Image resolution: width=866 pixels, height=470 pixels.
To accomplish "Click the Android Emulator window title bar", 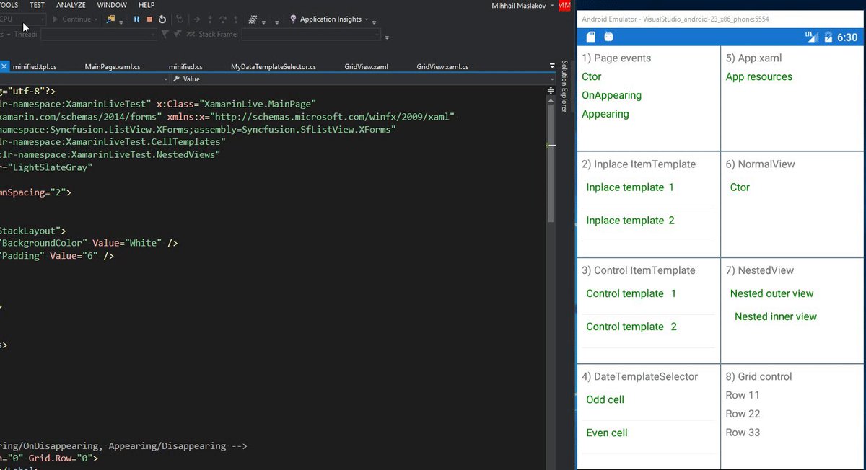I will point(720,19).
